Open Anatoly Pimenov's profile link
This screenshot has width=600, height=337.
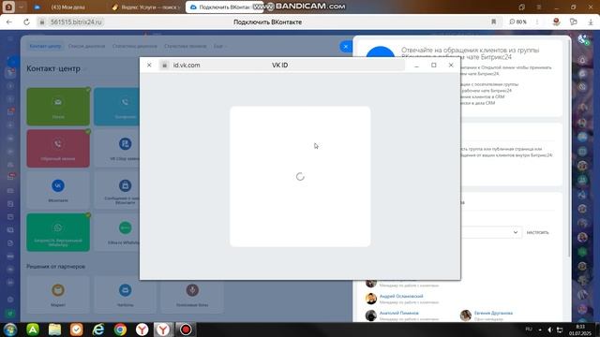pyautogui.click(x=398, y=313)
